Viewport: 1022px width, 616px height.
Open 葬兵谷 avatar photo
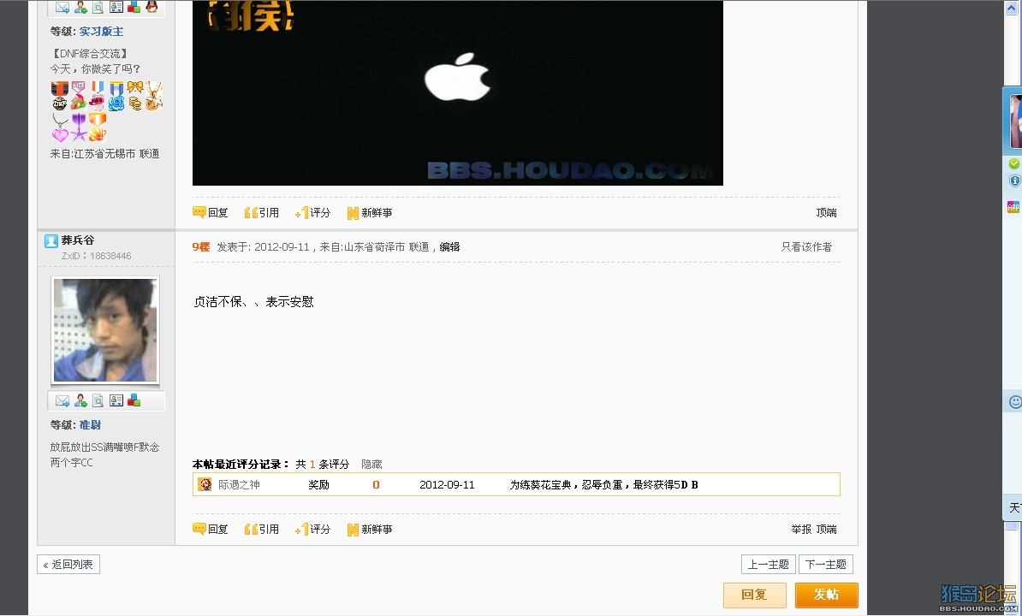pyautogui.click(x=105, y=330)
